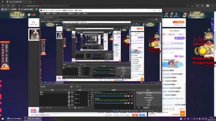The image size is (216, 121).
Task: Toggle the lock for 图像 9 source
Action: coord(91,92)
